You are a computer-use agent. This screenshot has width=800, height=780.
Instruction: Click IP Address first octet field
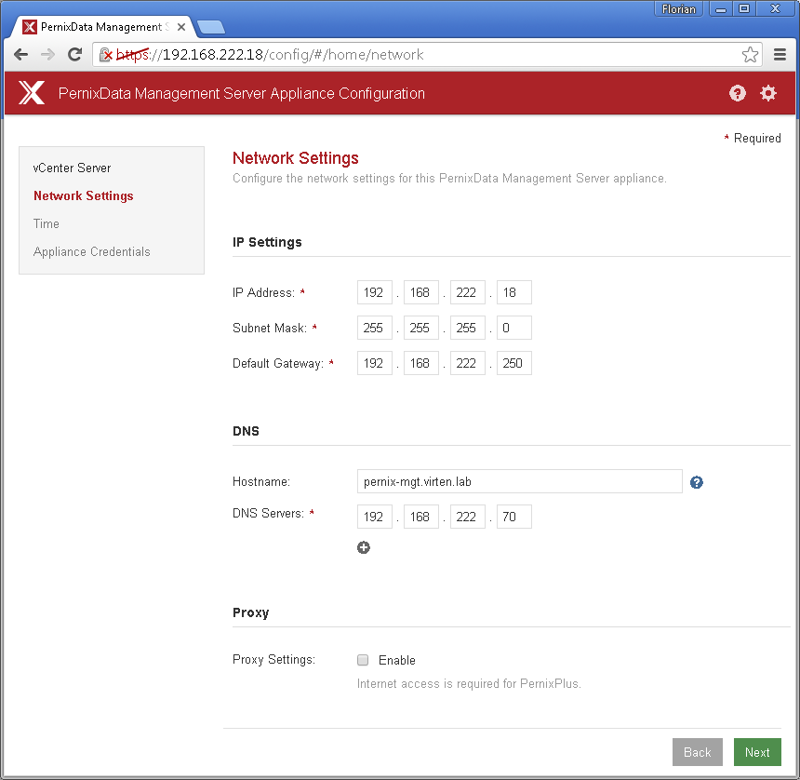point(375,292)
